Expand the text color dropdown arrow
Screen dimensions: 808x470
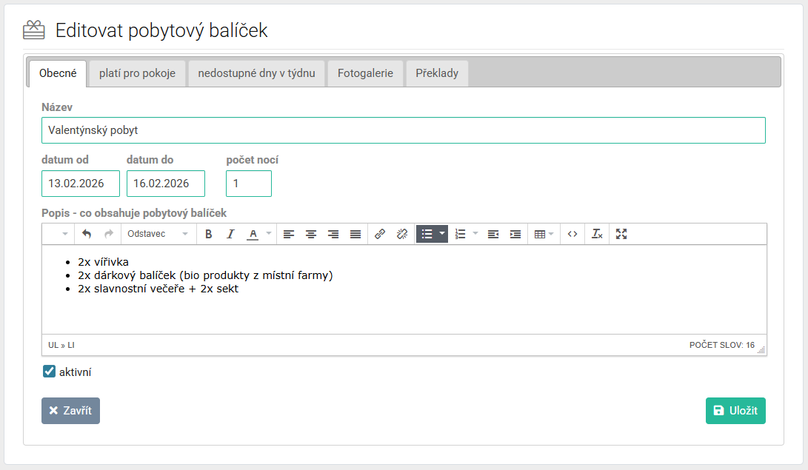click(269, 234)
